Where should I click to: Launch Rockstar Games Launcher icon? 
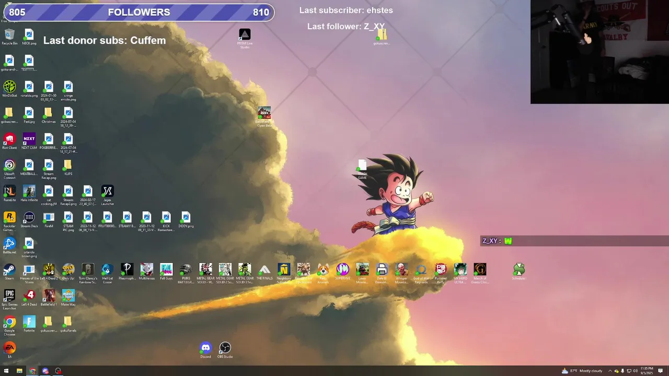coord(9,221)
